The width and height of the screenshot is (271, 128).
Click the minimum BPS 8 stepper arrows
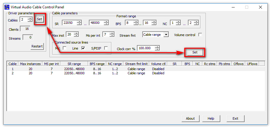pyautogui.click(x=136, y=23)
